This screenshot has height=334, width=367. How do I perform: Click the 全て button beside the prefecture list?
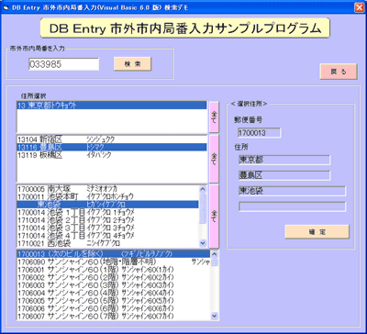point(214,117)
